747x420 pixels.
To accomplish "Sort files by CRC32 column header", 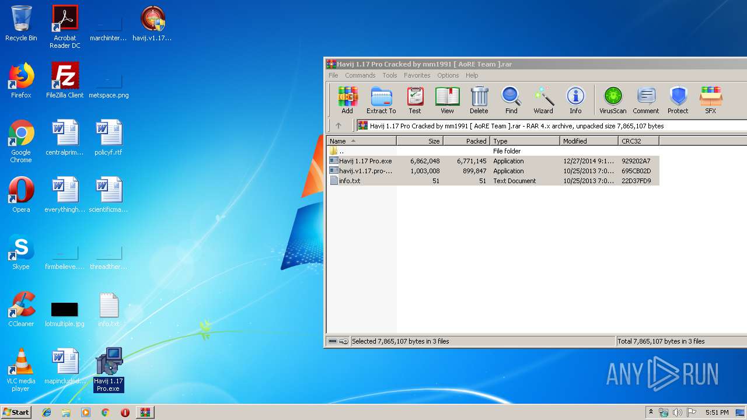I will pyautogui.click(x=639, y=141).
